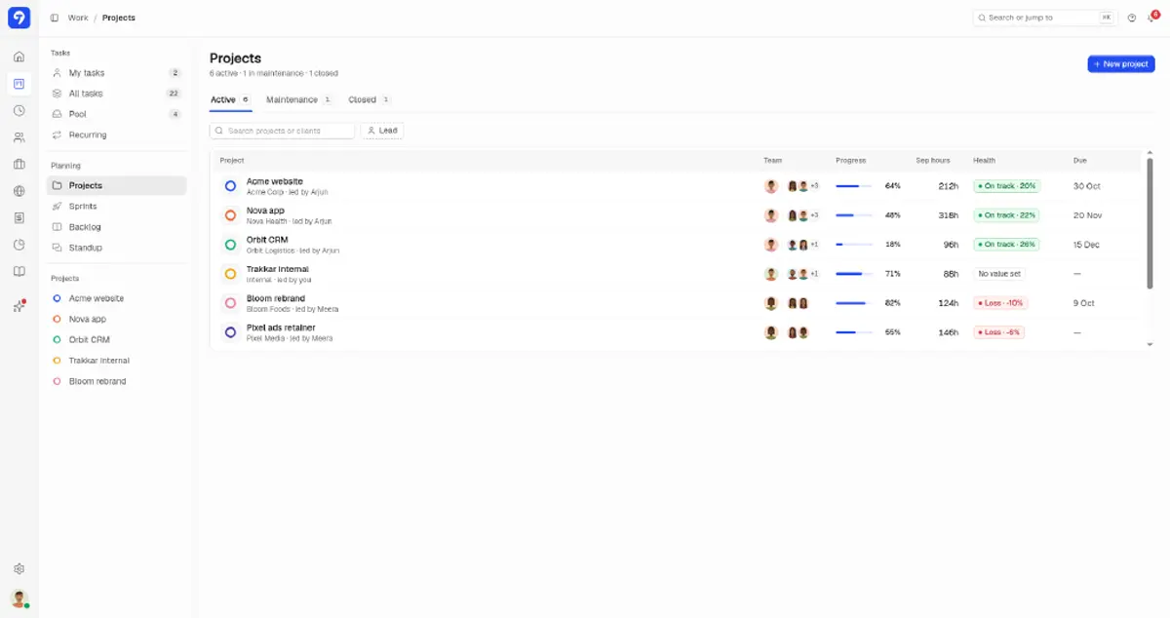
Task: Click the 15 Dec due date
Action: point(1086,245)
